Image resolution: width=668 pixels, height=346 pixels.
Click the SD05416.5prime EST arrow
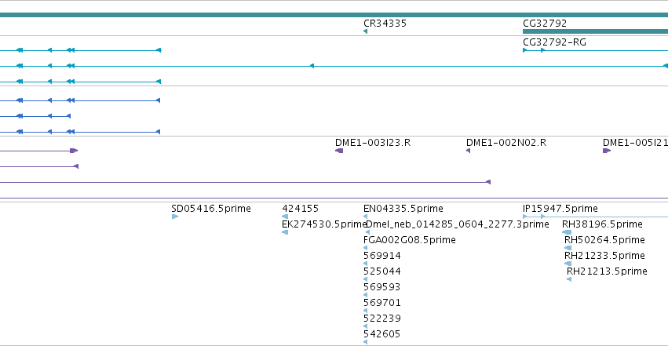click(175, 217)
